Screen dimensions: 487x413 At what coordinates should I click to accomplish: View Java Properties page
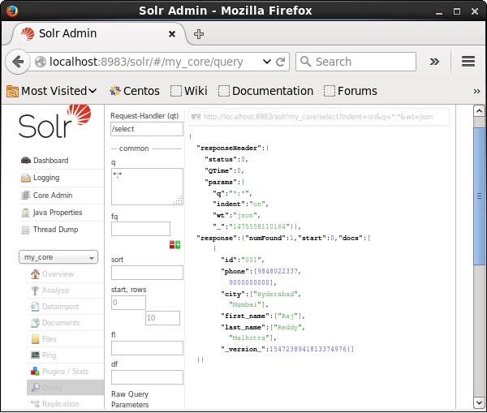coord(57,213)
